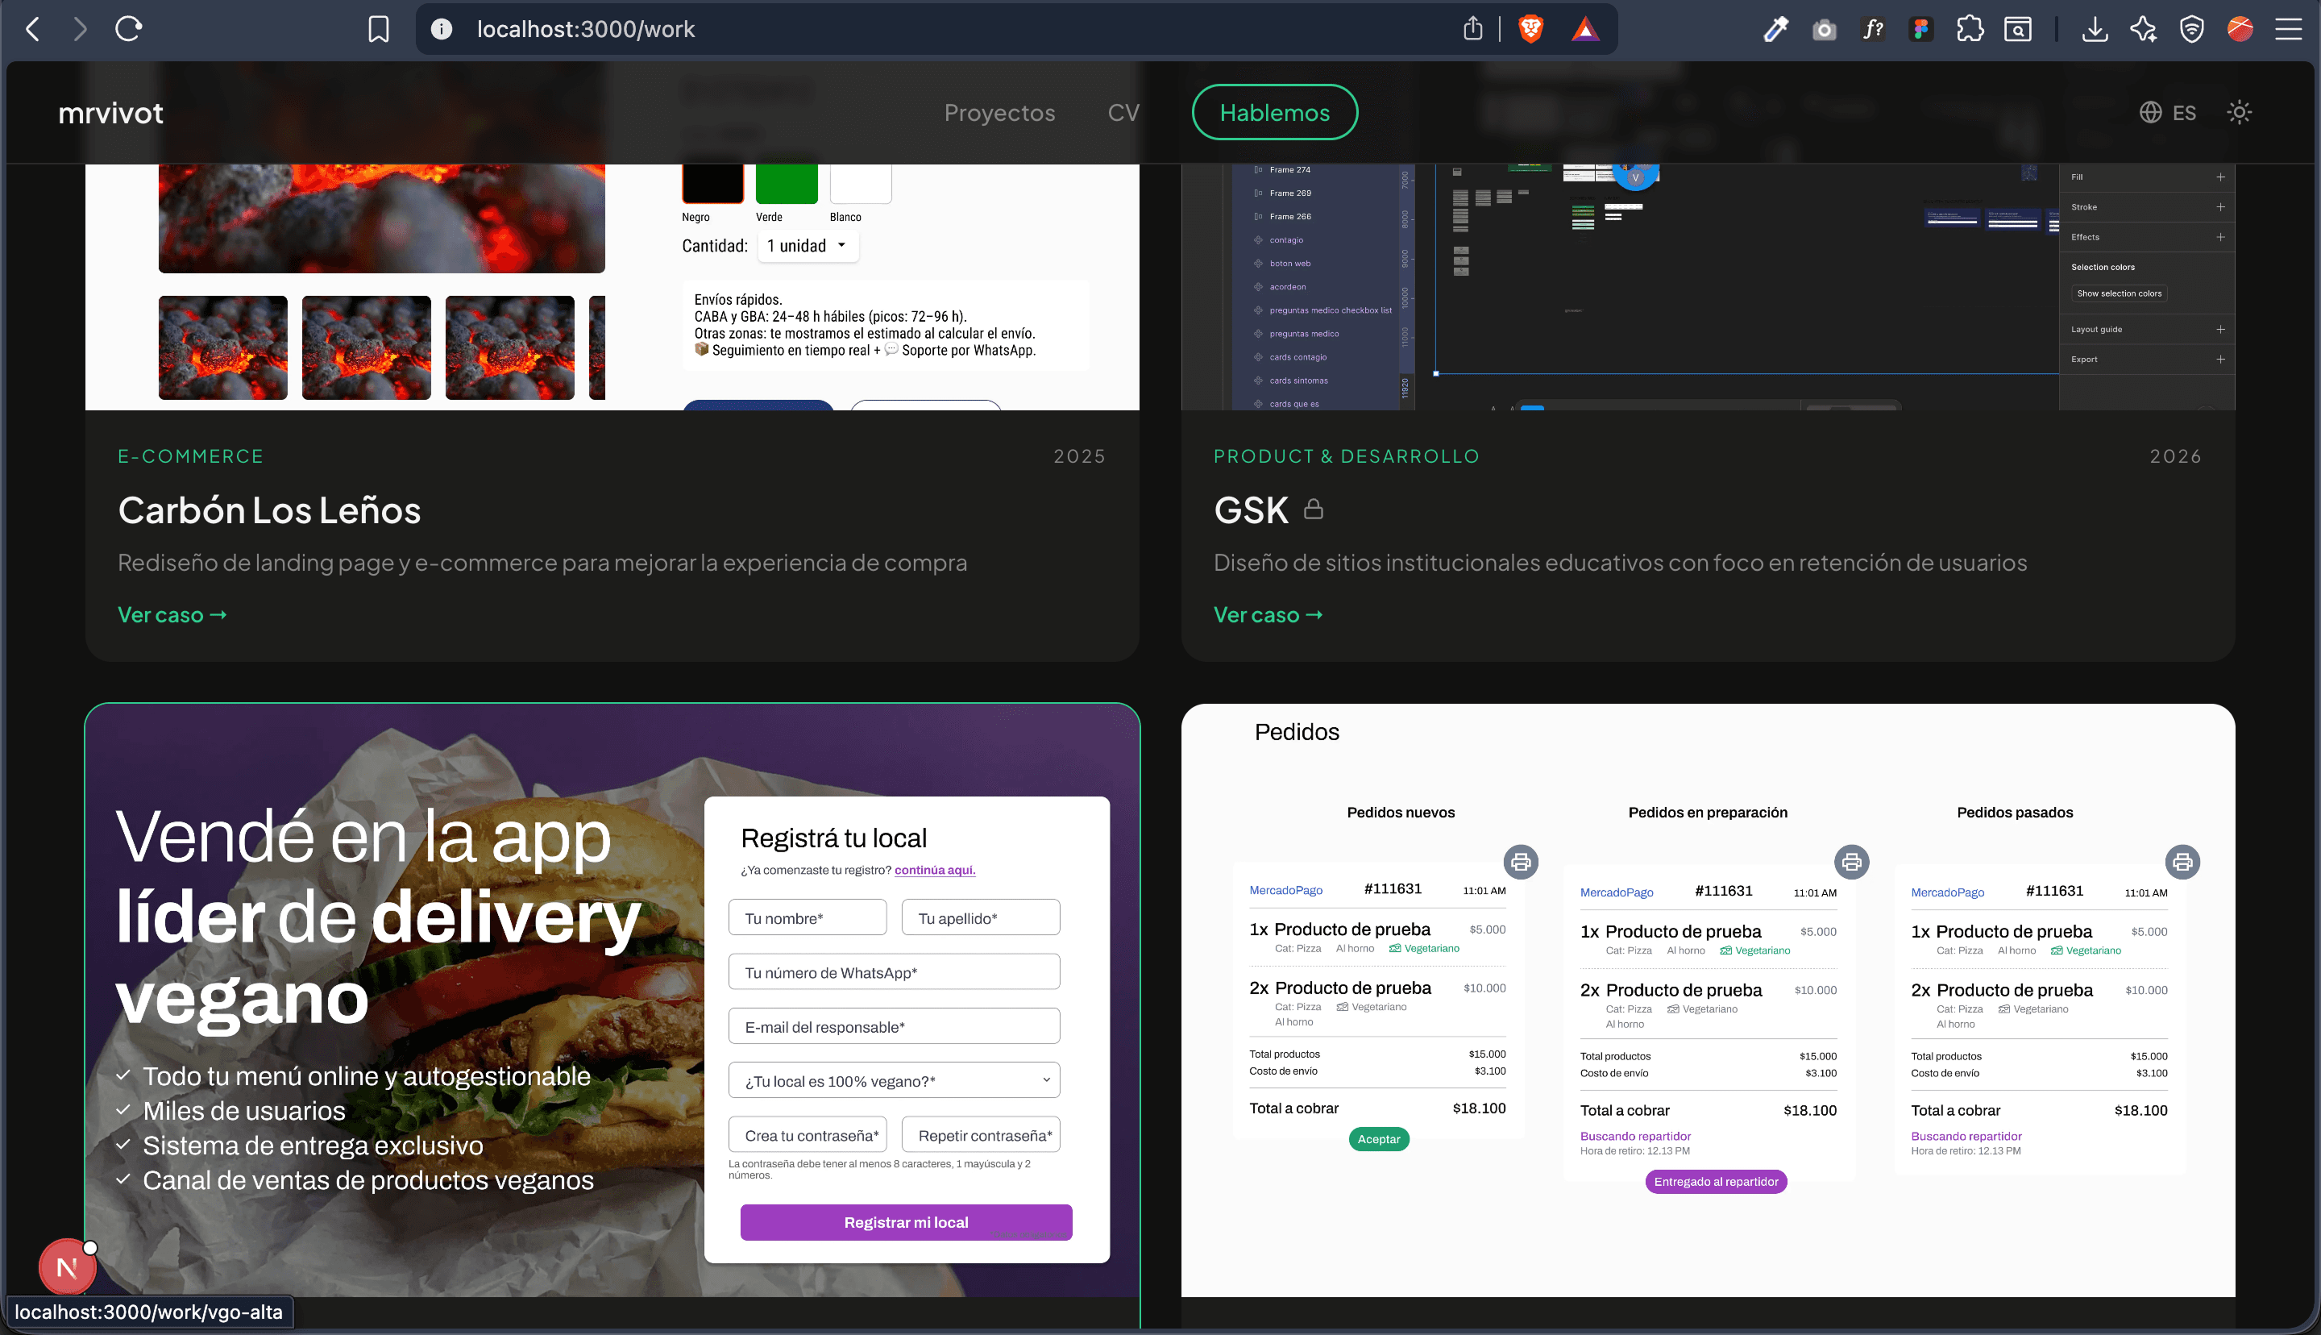Open Ver caso for Carbón Los Leños
Image resolution: width=2321 pixels, height=1335 pixels.
172,615
